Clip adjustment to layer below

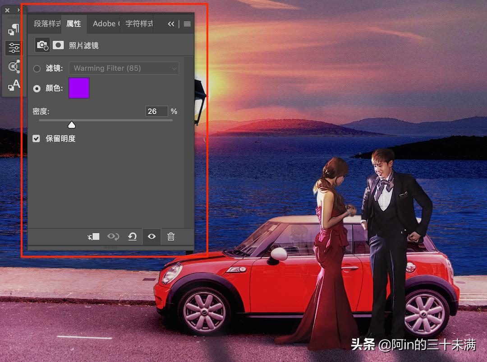[93, 237]
